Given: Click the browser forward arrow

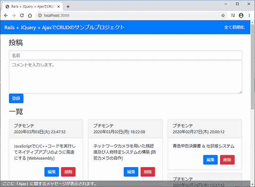Looking at the screenshot, I should pos(14,16).
